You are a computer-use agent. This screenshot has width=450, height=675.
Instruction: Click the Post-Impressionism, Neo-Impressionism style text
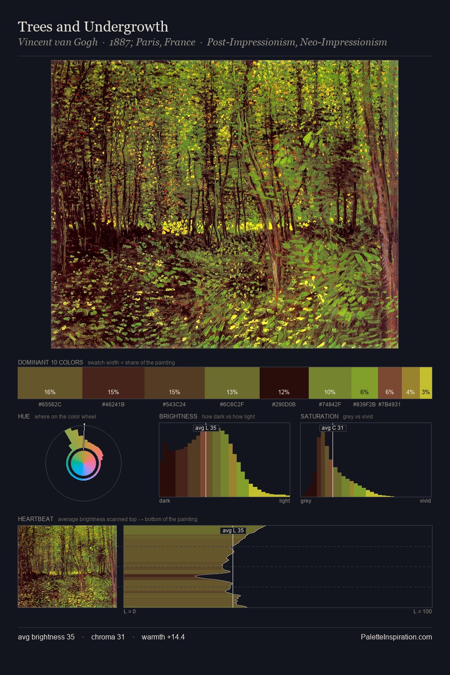(297, 42)
